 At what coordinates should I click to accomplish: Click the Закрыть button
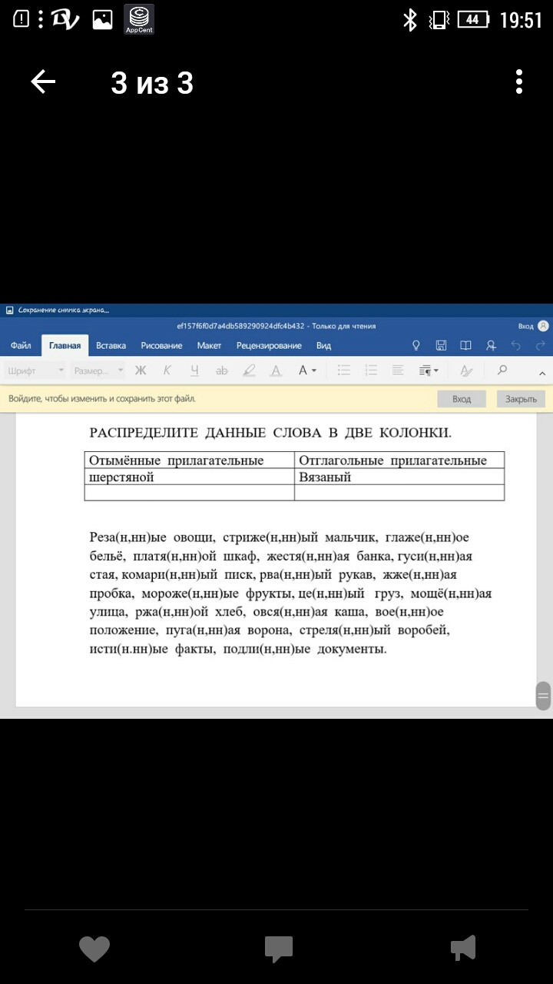(521, 399)
